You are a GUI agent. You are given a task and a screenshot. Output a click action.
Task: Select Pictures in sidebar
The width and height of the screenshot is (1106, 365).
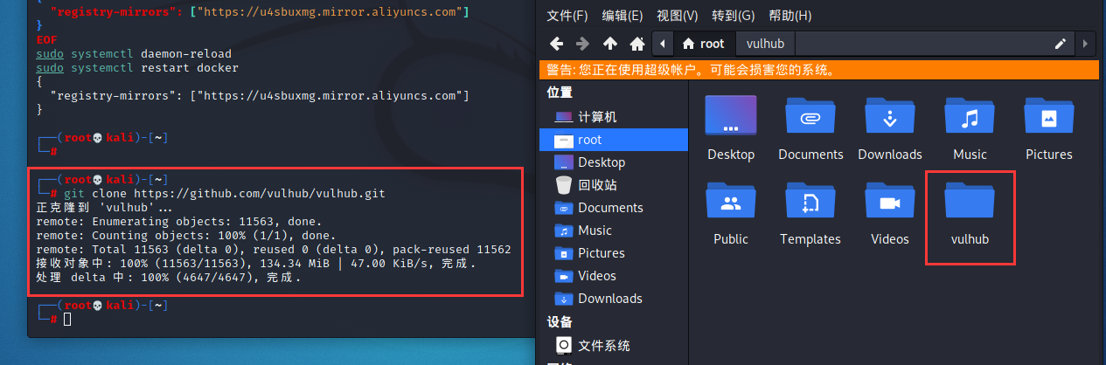coord(612,253)
